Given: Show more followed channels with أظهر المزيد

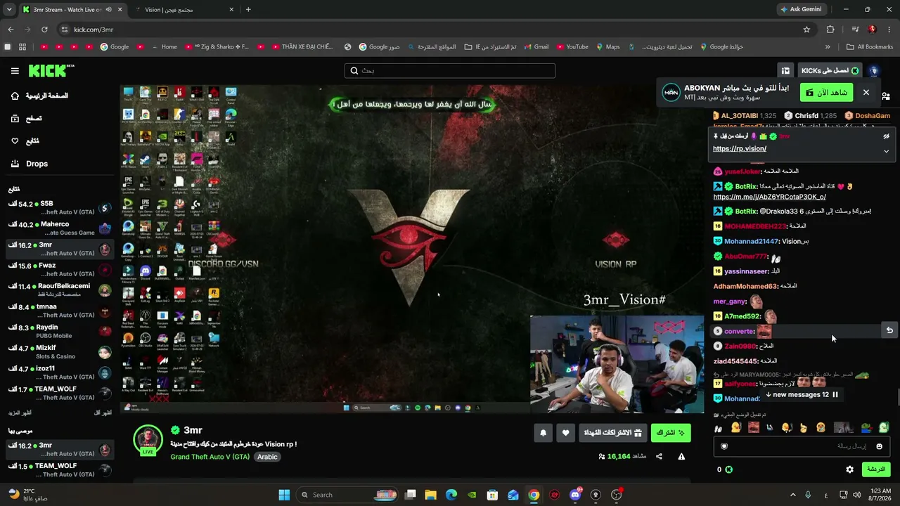Looking at the screenshot, I should (x=20, y=413).
